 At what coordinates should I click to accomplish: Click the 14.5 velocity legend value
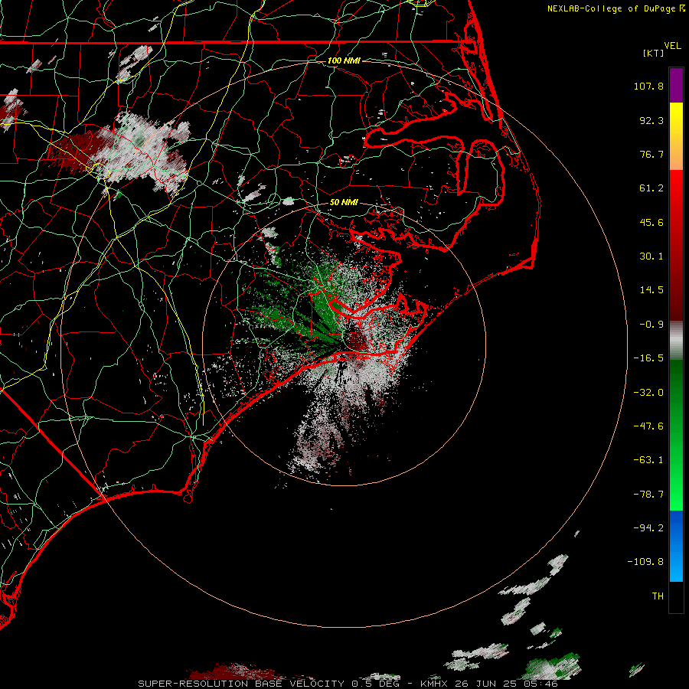tap(651, 290)
